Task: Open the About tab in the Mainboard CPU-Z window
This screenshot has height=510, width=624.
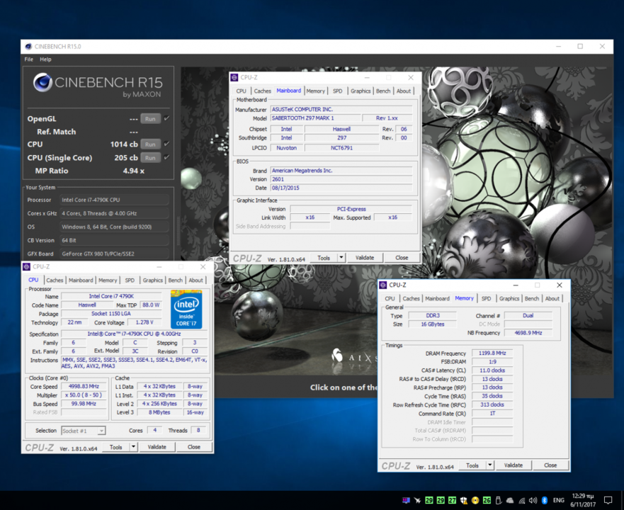Action: coord(404,91)
